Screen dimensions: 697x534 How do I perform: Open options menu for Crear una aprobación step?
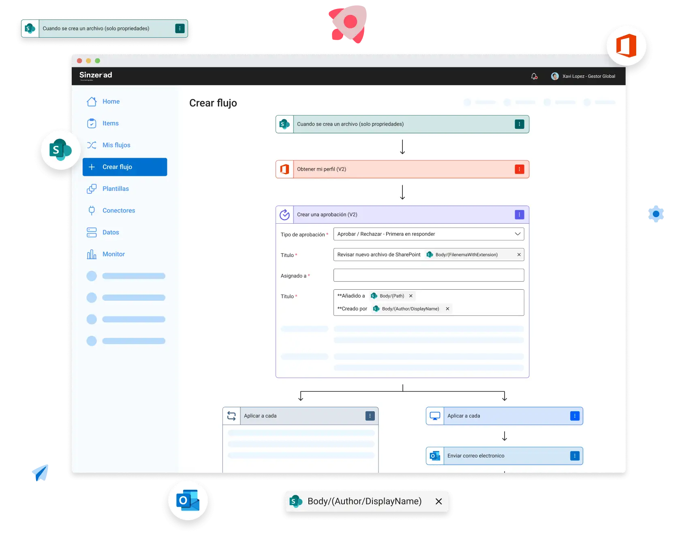tap(519, 215)
